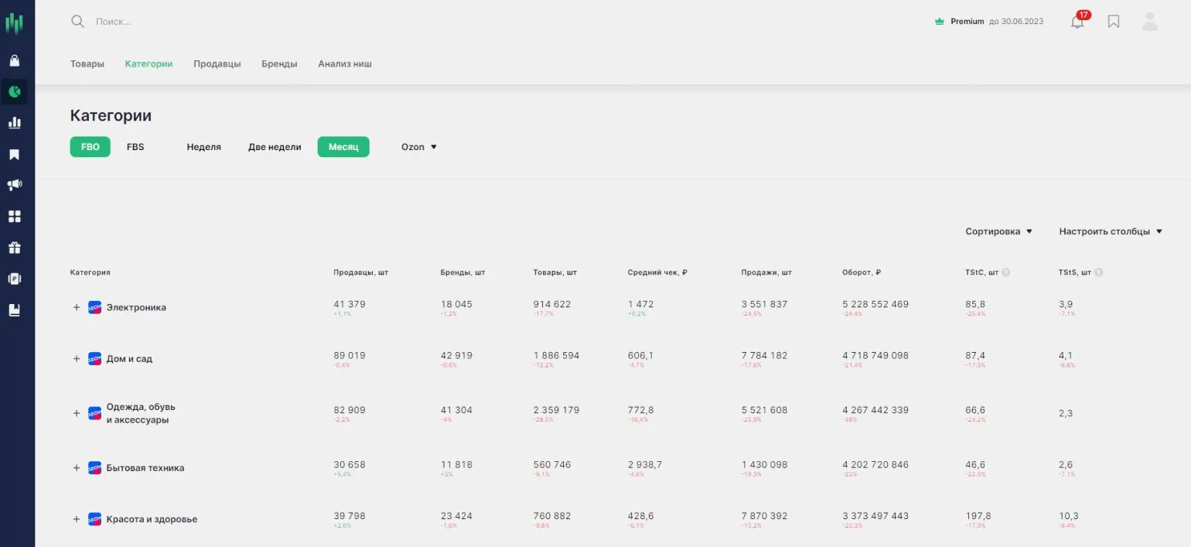Open the megaphone advertising sidebar icon
Screen dimensions: 1191x547
[x=14, y=185]
